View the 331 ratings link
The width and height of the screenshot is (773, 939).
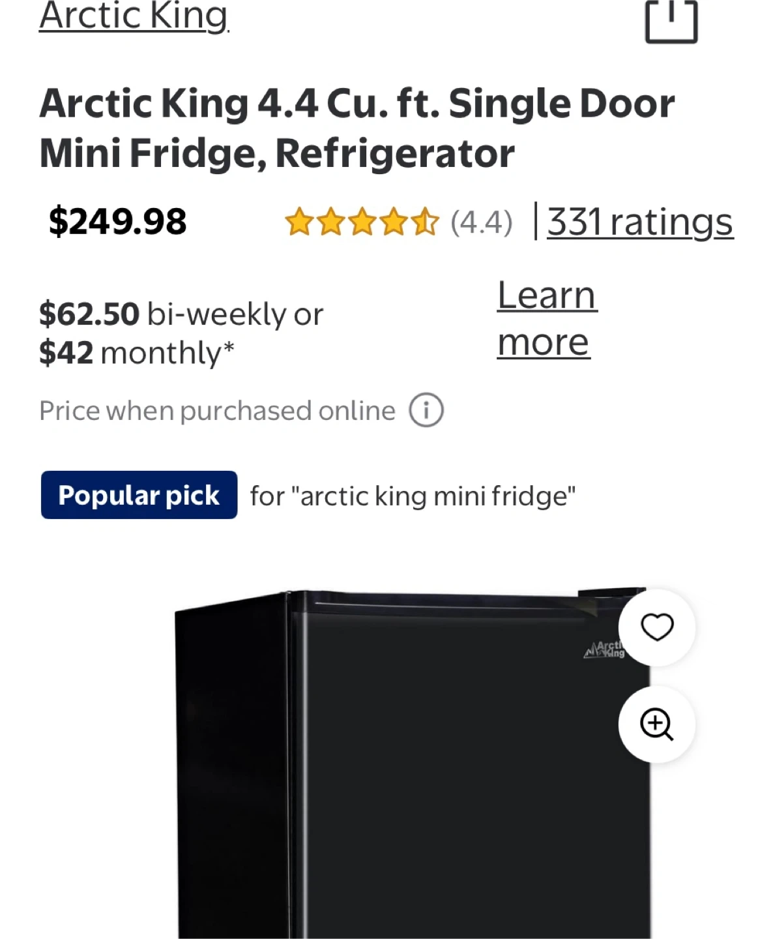point(640,222)
